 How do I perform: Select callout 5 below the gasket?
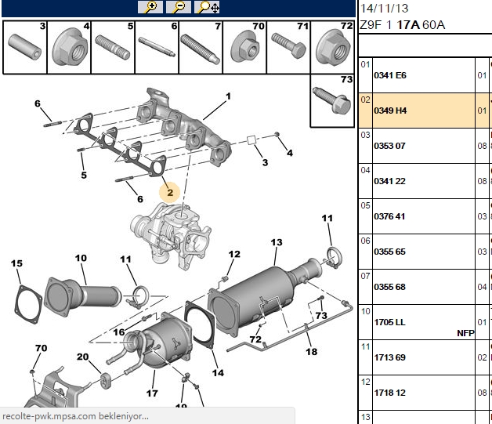point(84,175)
